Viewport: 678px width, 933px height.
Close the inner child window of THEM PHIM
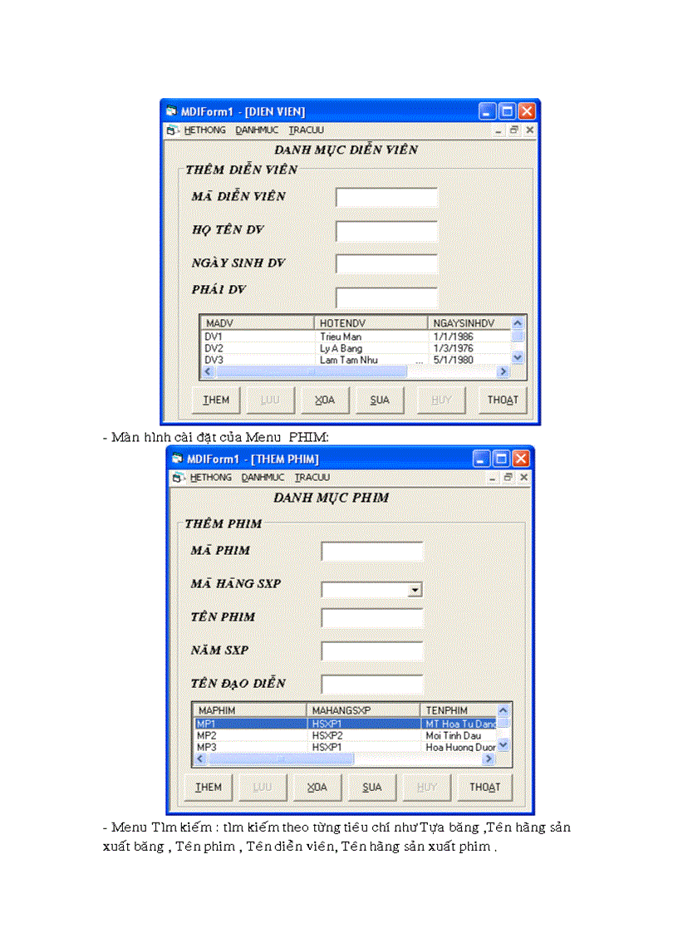[x=523, y=478]
